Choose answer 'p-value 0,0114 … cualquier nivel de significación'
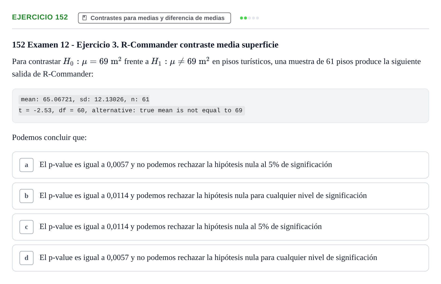 pos(220,196)
